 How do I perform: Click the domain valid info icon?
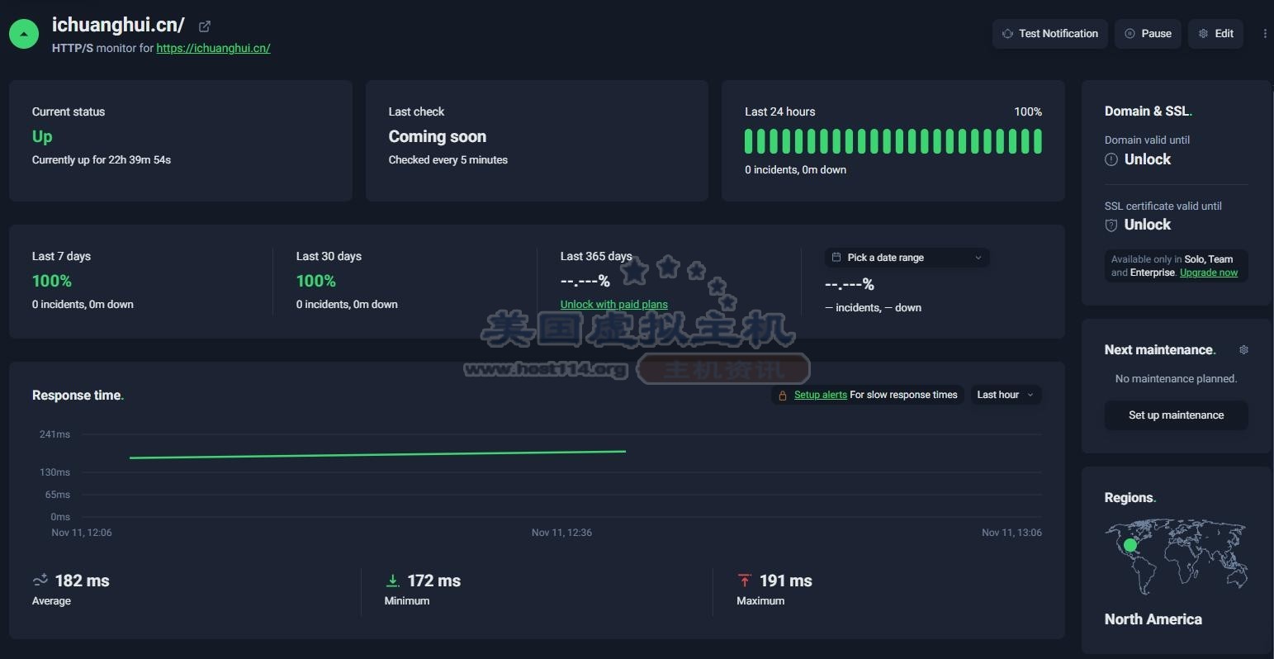coord(1111,159)
